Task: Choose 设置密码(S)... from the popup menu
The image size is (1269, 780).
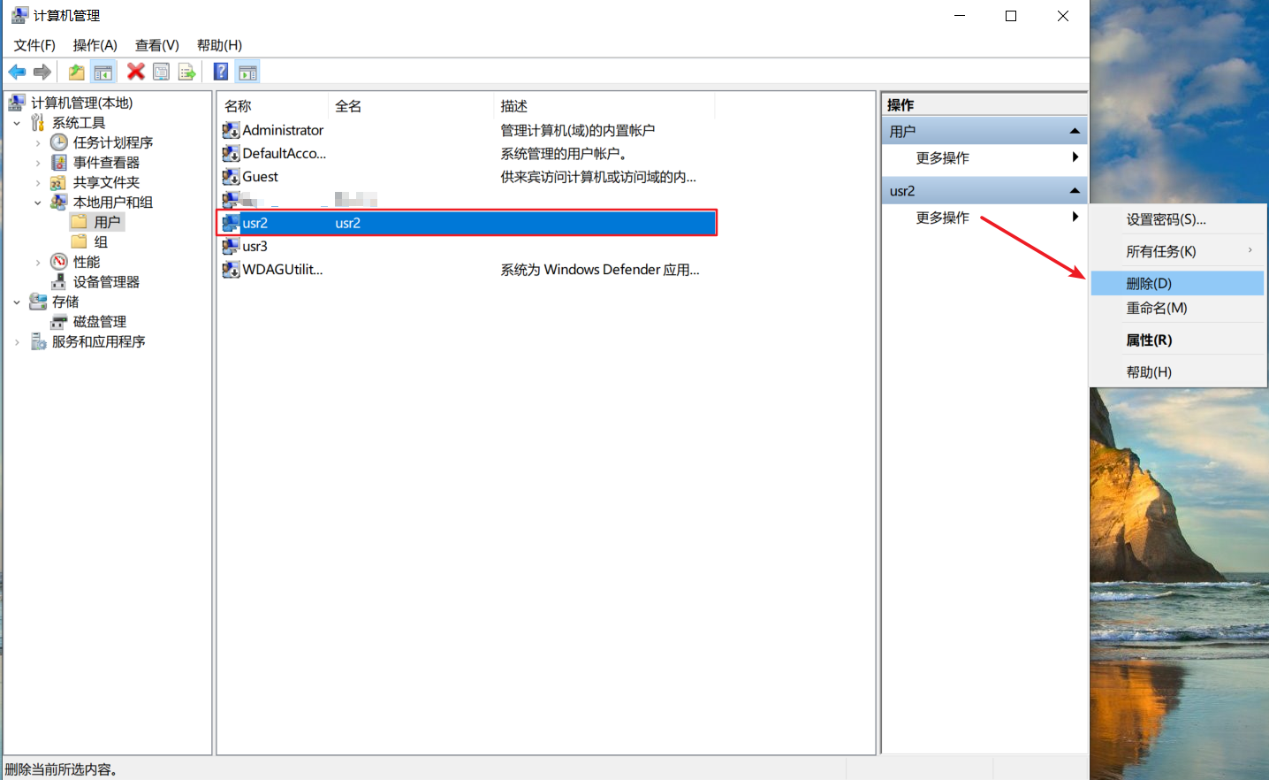Action: click(x=1178, y=219)
